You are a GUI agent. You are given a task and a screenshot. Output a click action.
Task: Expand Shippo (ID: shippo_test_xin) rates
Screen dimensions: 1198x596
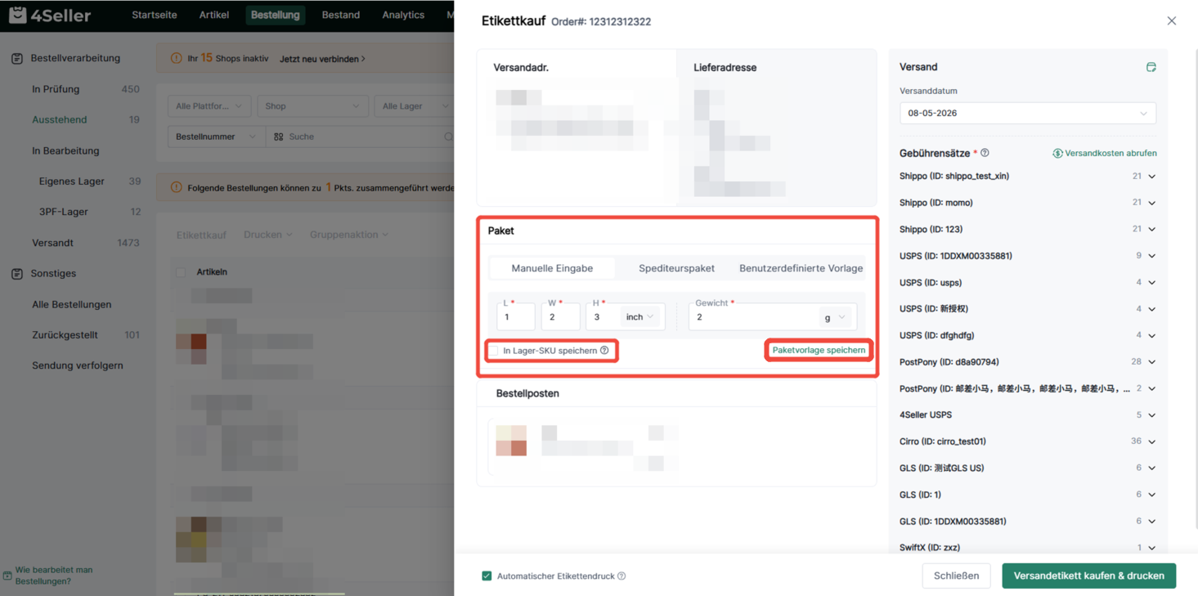[x=1151, y=177]
